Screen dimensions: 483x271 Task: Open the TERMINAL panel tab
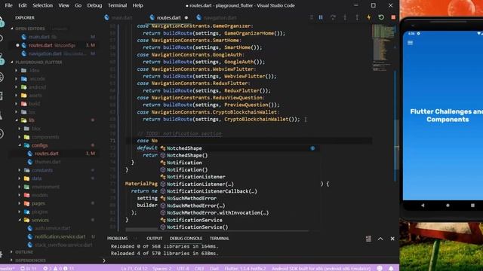220,239
